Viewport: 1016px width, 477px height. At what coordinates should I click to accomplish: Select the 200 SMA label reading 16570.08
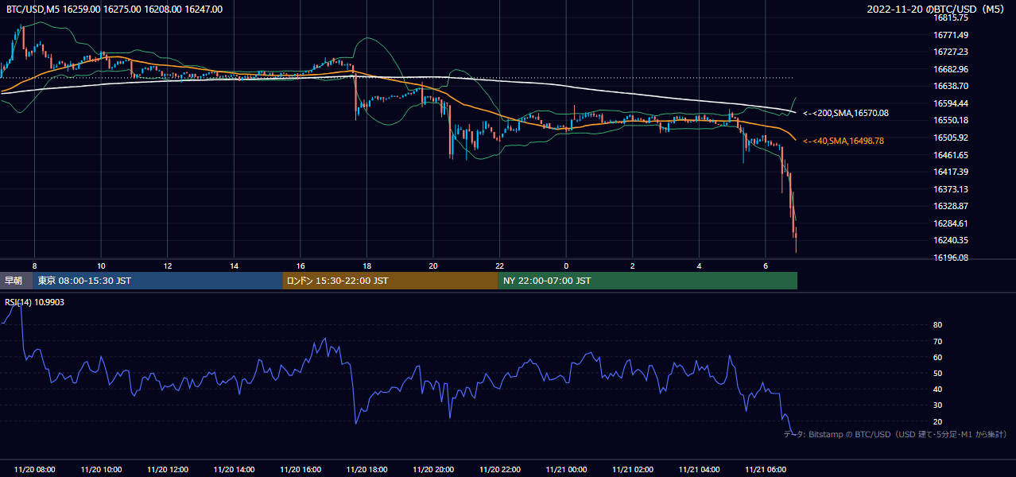pos(845,114)
